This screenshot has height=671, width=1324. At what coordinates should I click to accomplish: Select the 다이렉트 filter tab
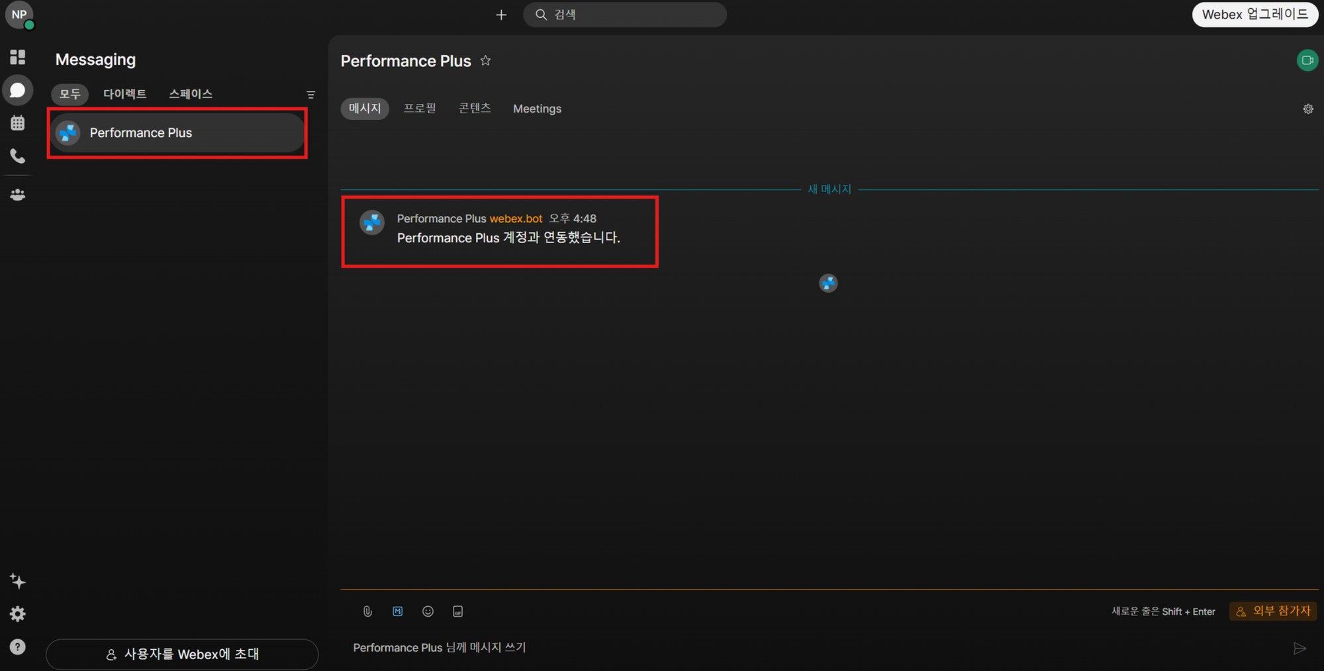124,94
